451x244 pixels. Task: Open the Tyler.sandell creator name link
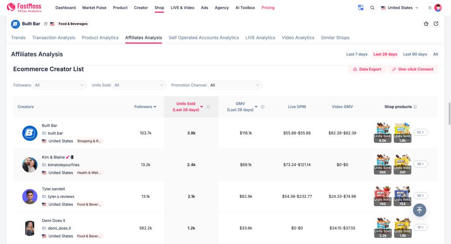pyautogui.click(x=53, y=189)
